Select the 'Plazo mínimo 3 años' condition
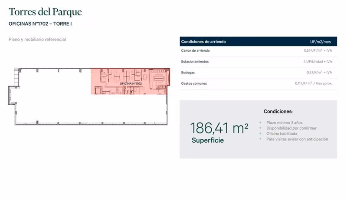The width and height of the screenshot is (347, 200). pos(285,123)
